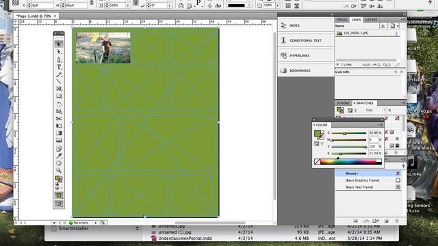Pick the Type tool
Screen dimensions: 438x246
(59, 67)
